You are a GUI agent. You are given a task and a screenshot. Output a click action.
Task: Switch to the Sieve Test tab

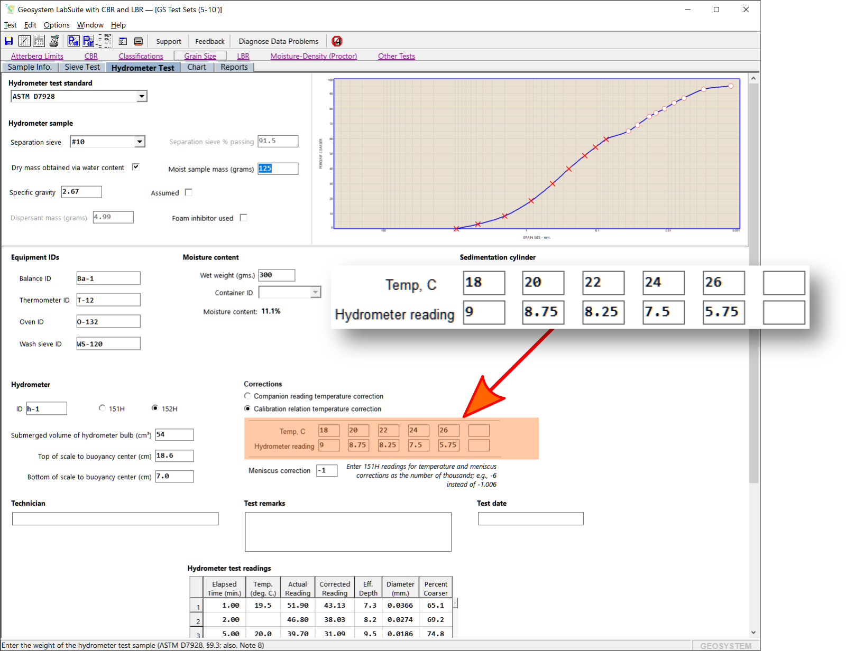pos(82,67)
